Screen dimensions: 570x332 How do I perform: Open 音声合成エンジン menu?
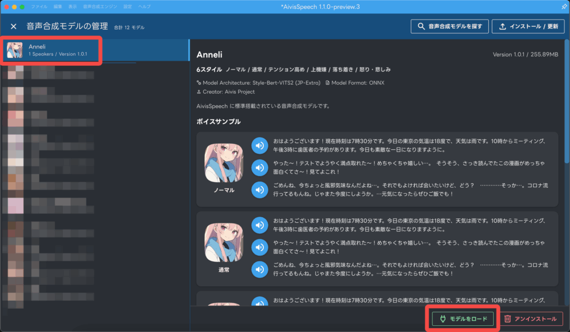[100, 7]
